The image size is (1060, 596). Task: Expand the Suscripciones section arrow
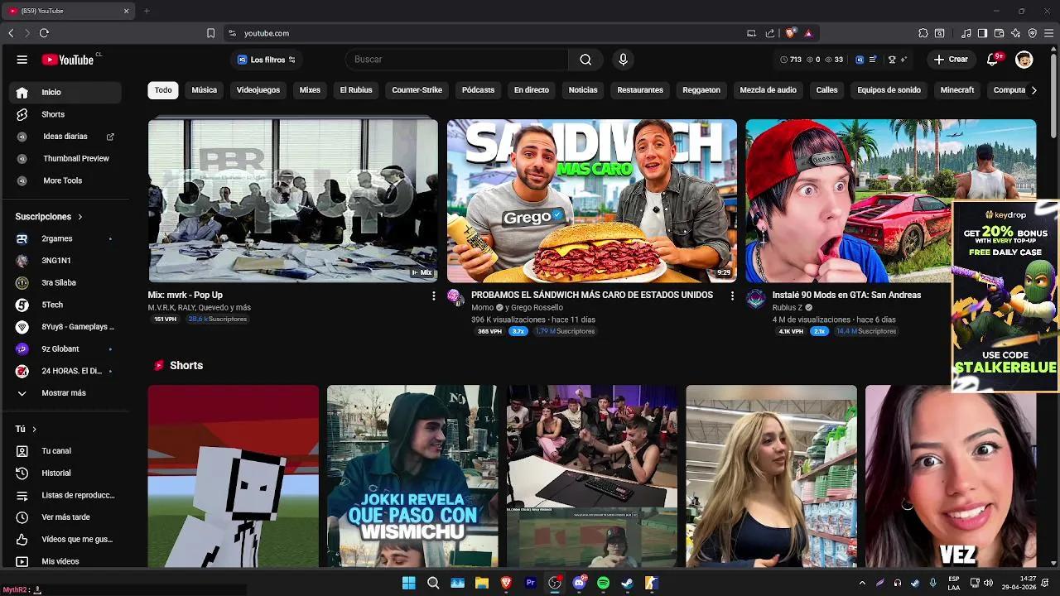point(80,217)
